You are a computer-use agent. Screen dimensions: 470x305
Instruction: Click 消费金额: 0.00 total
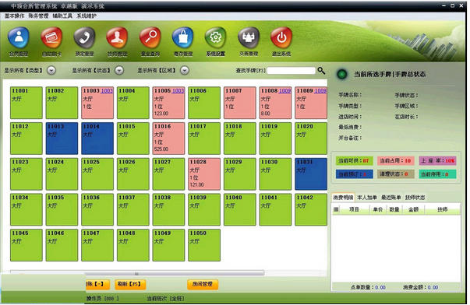click(421, 287)
